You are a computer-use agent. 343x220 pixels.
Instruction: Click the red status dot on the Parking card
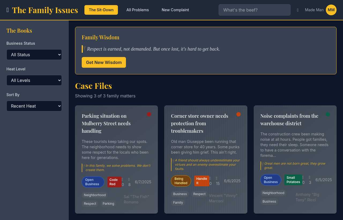(x=149, y=114)
